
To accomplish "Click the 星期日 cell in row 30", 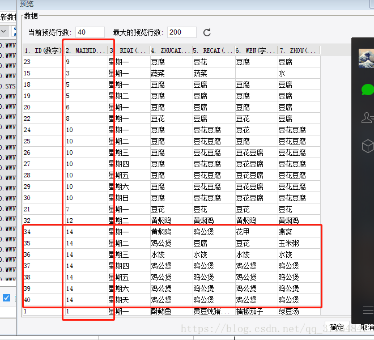I will click(x=129, y=198).
